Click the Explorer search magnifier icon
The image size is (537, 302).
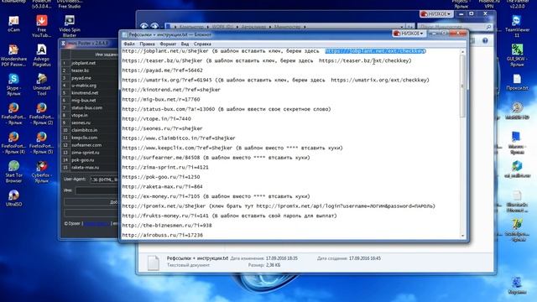(x=488, y=26)
